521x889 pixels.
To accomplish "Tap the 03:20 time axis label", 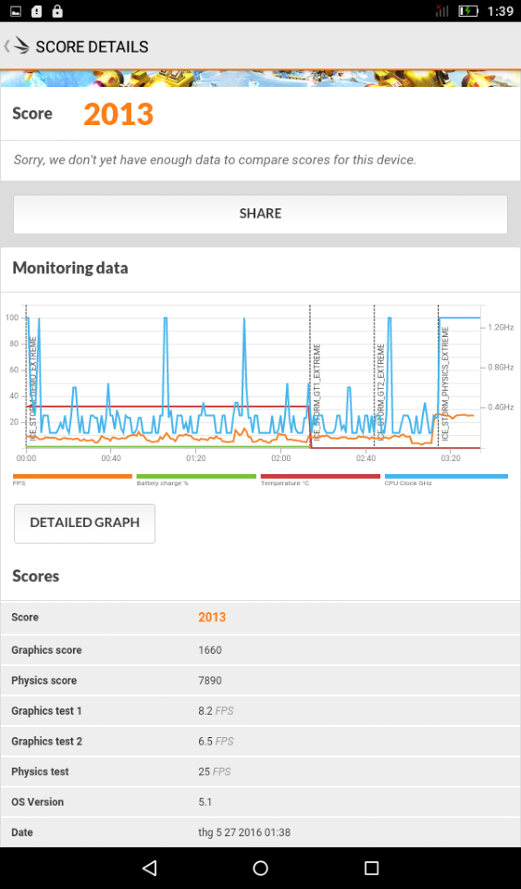I will pyautogui.click(x=451, y=458).
